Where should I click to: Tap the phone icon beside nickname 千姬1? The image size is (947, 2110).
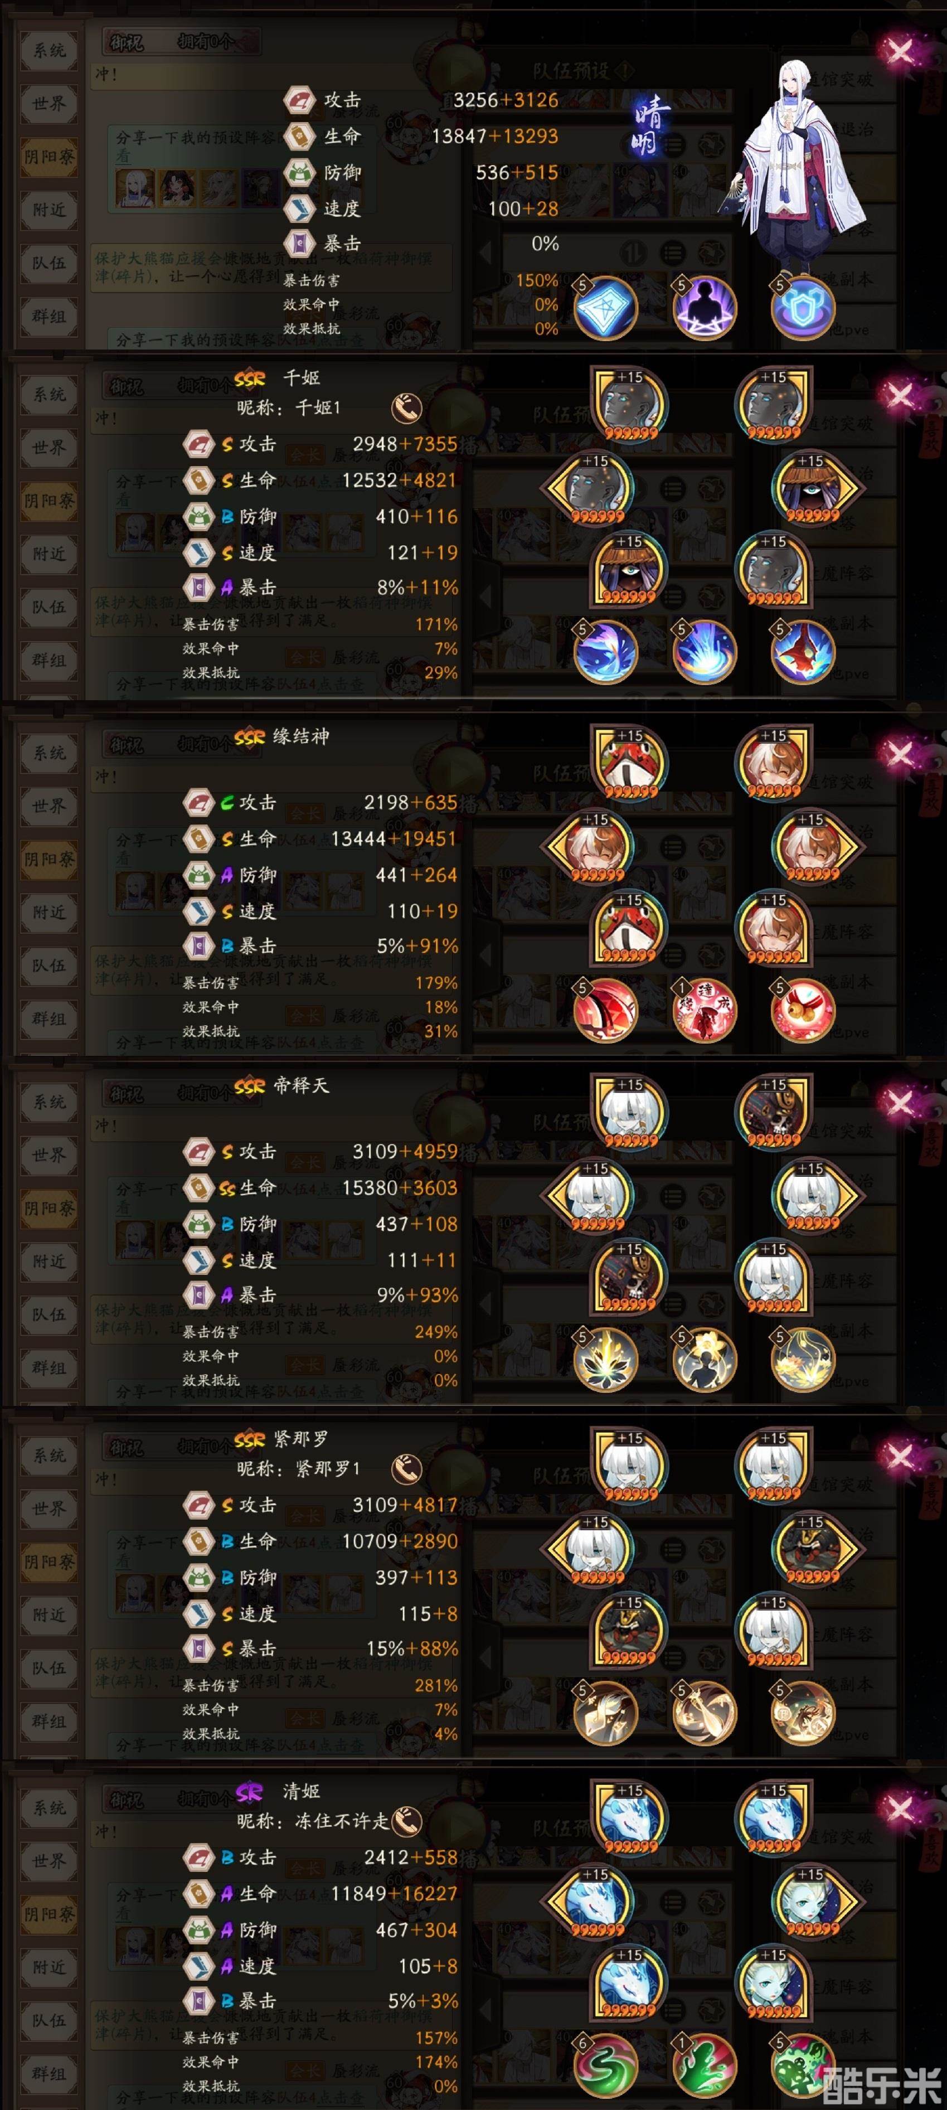(406, 407)
